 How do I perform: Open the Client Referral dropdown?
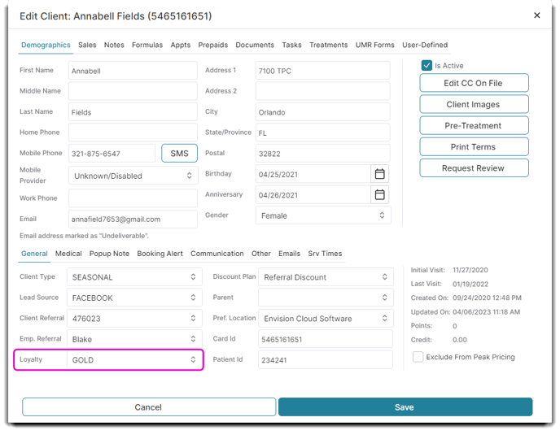[134, 319]
